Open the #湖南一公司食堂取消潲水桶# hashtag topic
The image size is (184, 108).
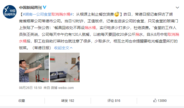tap(47, 14)
